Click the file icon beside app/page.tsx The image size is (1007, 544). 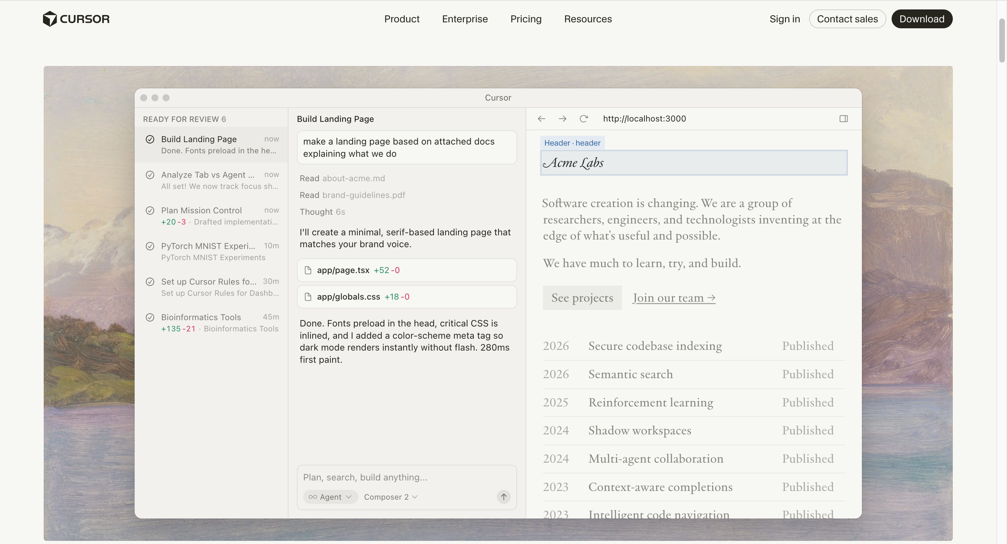click(308, 270)
